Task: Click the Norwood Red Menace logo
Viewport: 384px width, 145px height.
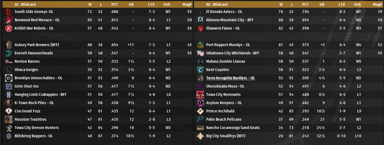Action: pyautogui.click(x=9, y=20)
